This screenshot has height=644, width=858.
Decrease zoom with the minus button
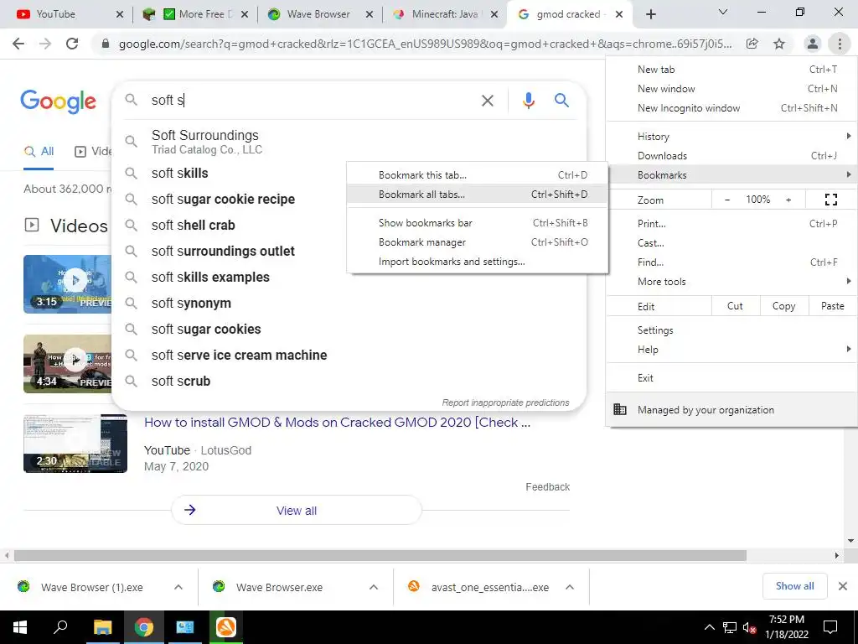pos(727,200)
